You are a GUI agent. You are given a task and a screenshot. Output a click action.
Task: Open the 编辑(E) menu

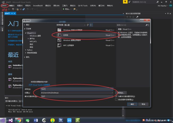12,6
